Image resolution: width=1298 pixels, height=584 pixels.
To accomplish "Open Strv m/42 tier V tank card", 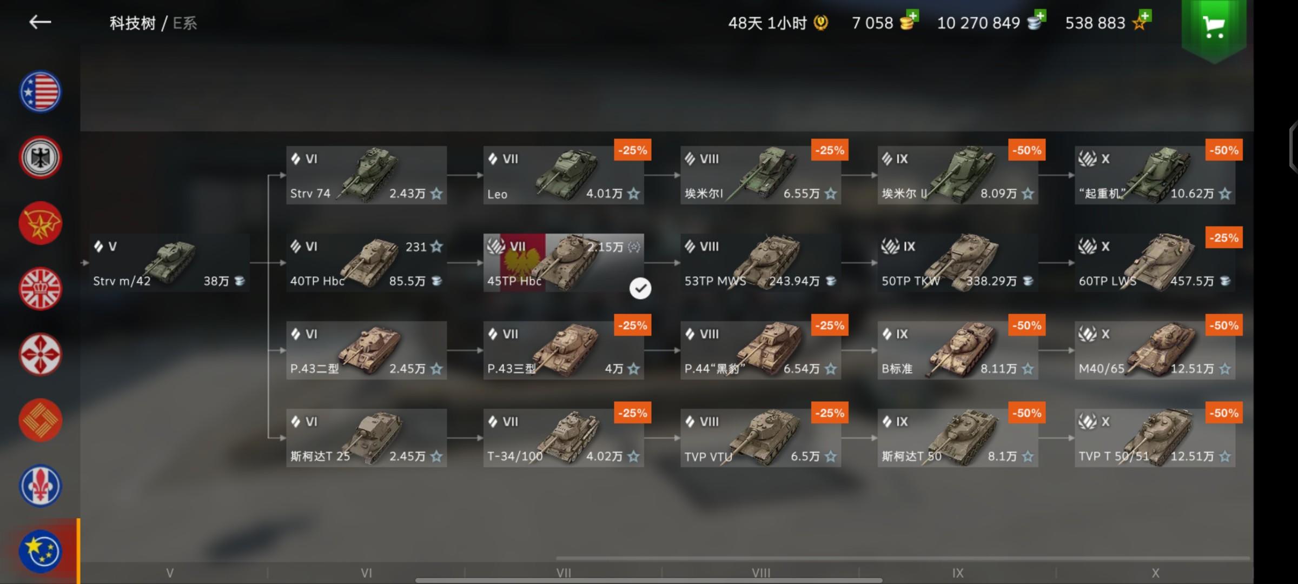I will [x=169, y=263].
